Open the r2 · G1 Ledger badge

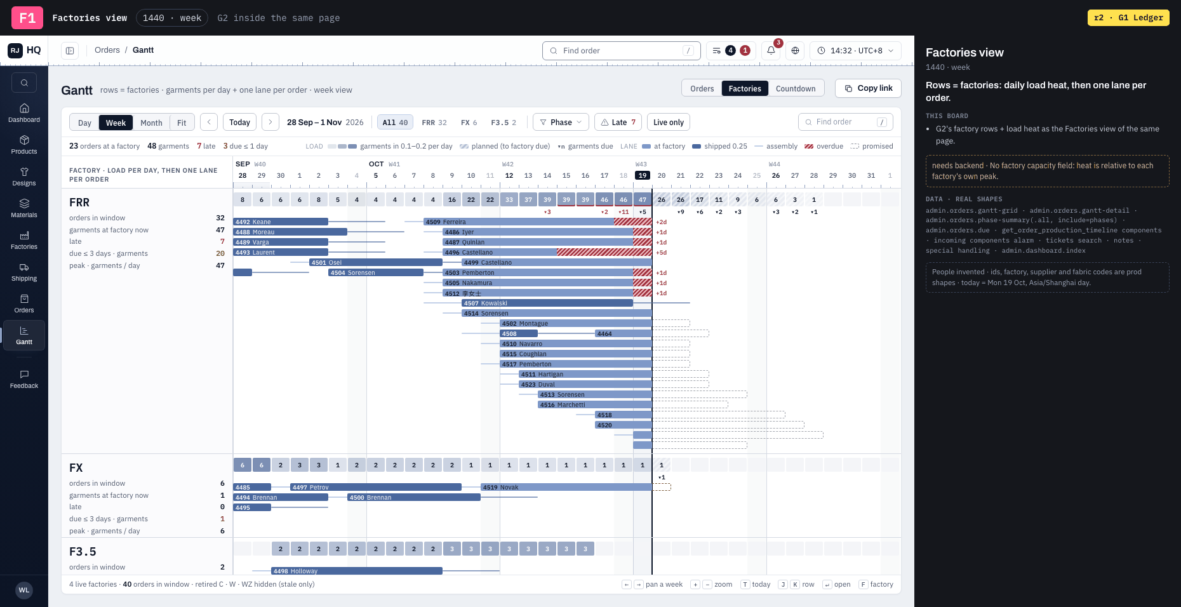(1128, 18)
